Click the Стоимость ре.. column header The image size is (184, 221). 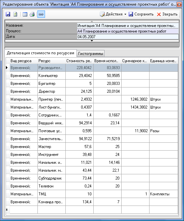pyautogui.click(x=80, y=61)
